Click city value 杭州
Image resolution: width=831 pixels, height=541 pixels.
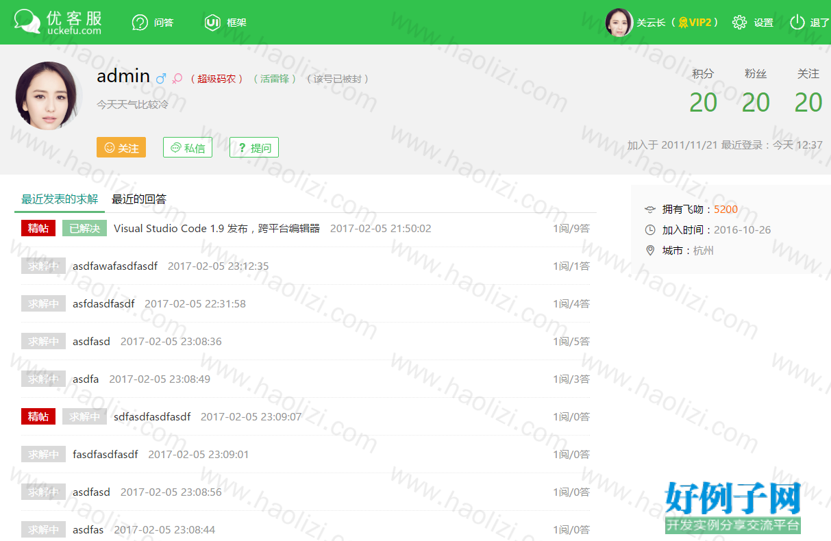point(704,251)
